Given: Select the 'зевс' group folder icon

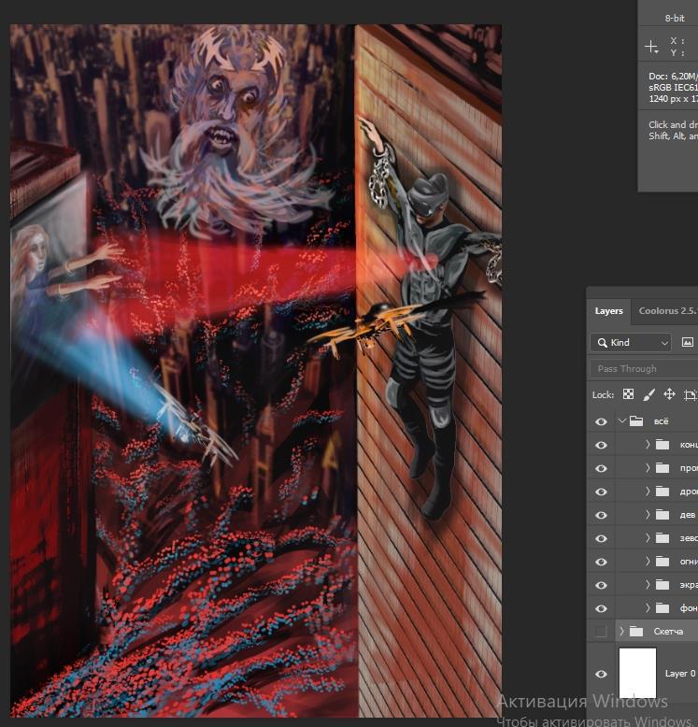Looking at the screenshot, I should coord(662,538).
